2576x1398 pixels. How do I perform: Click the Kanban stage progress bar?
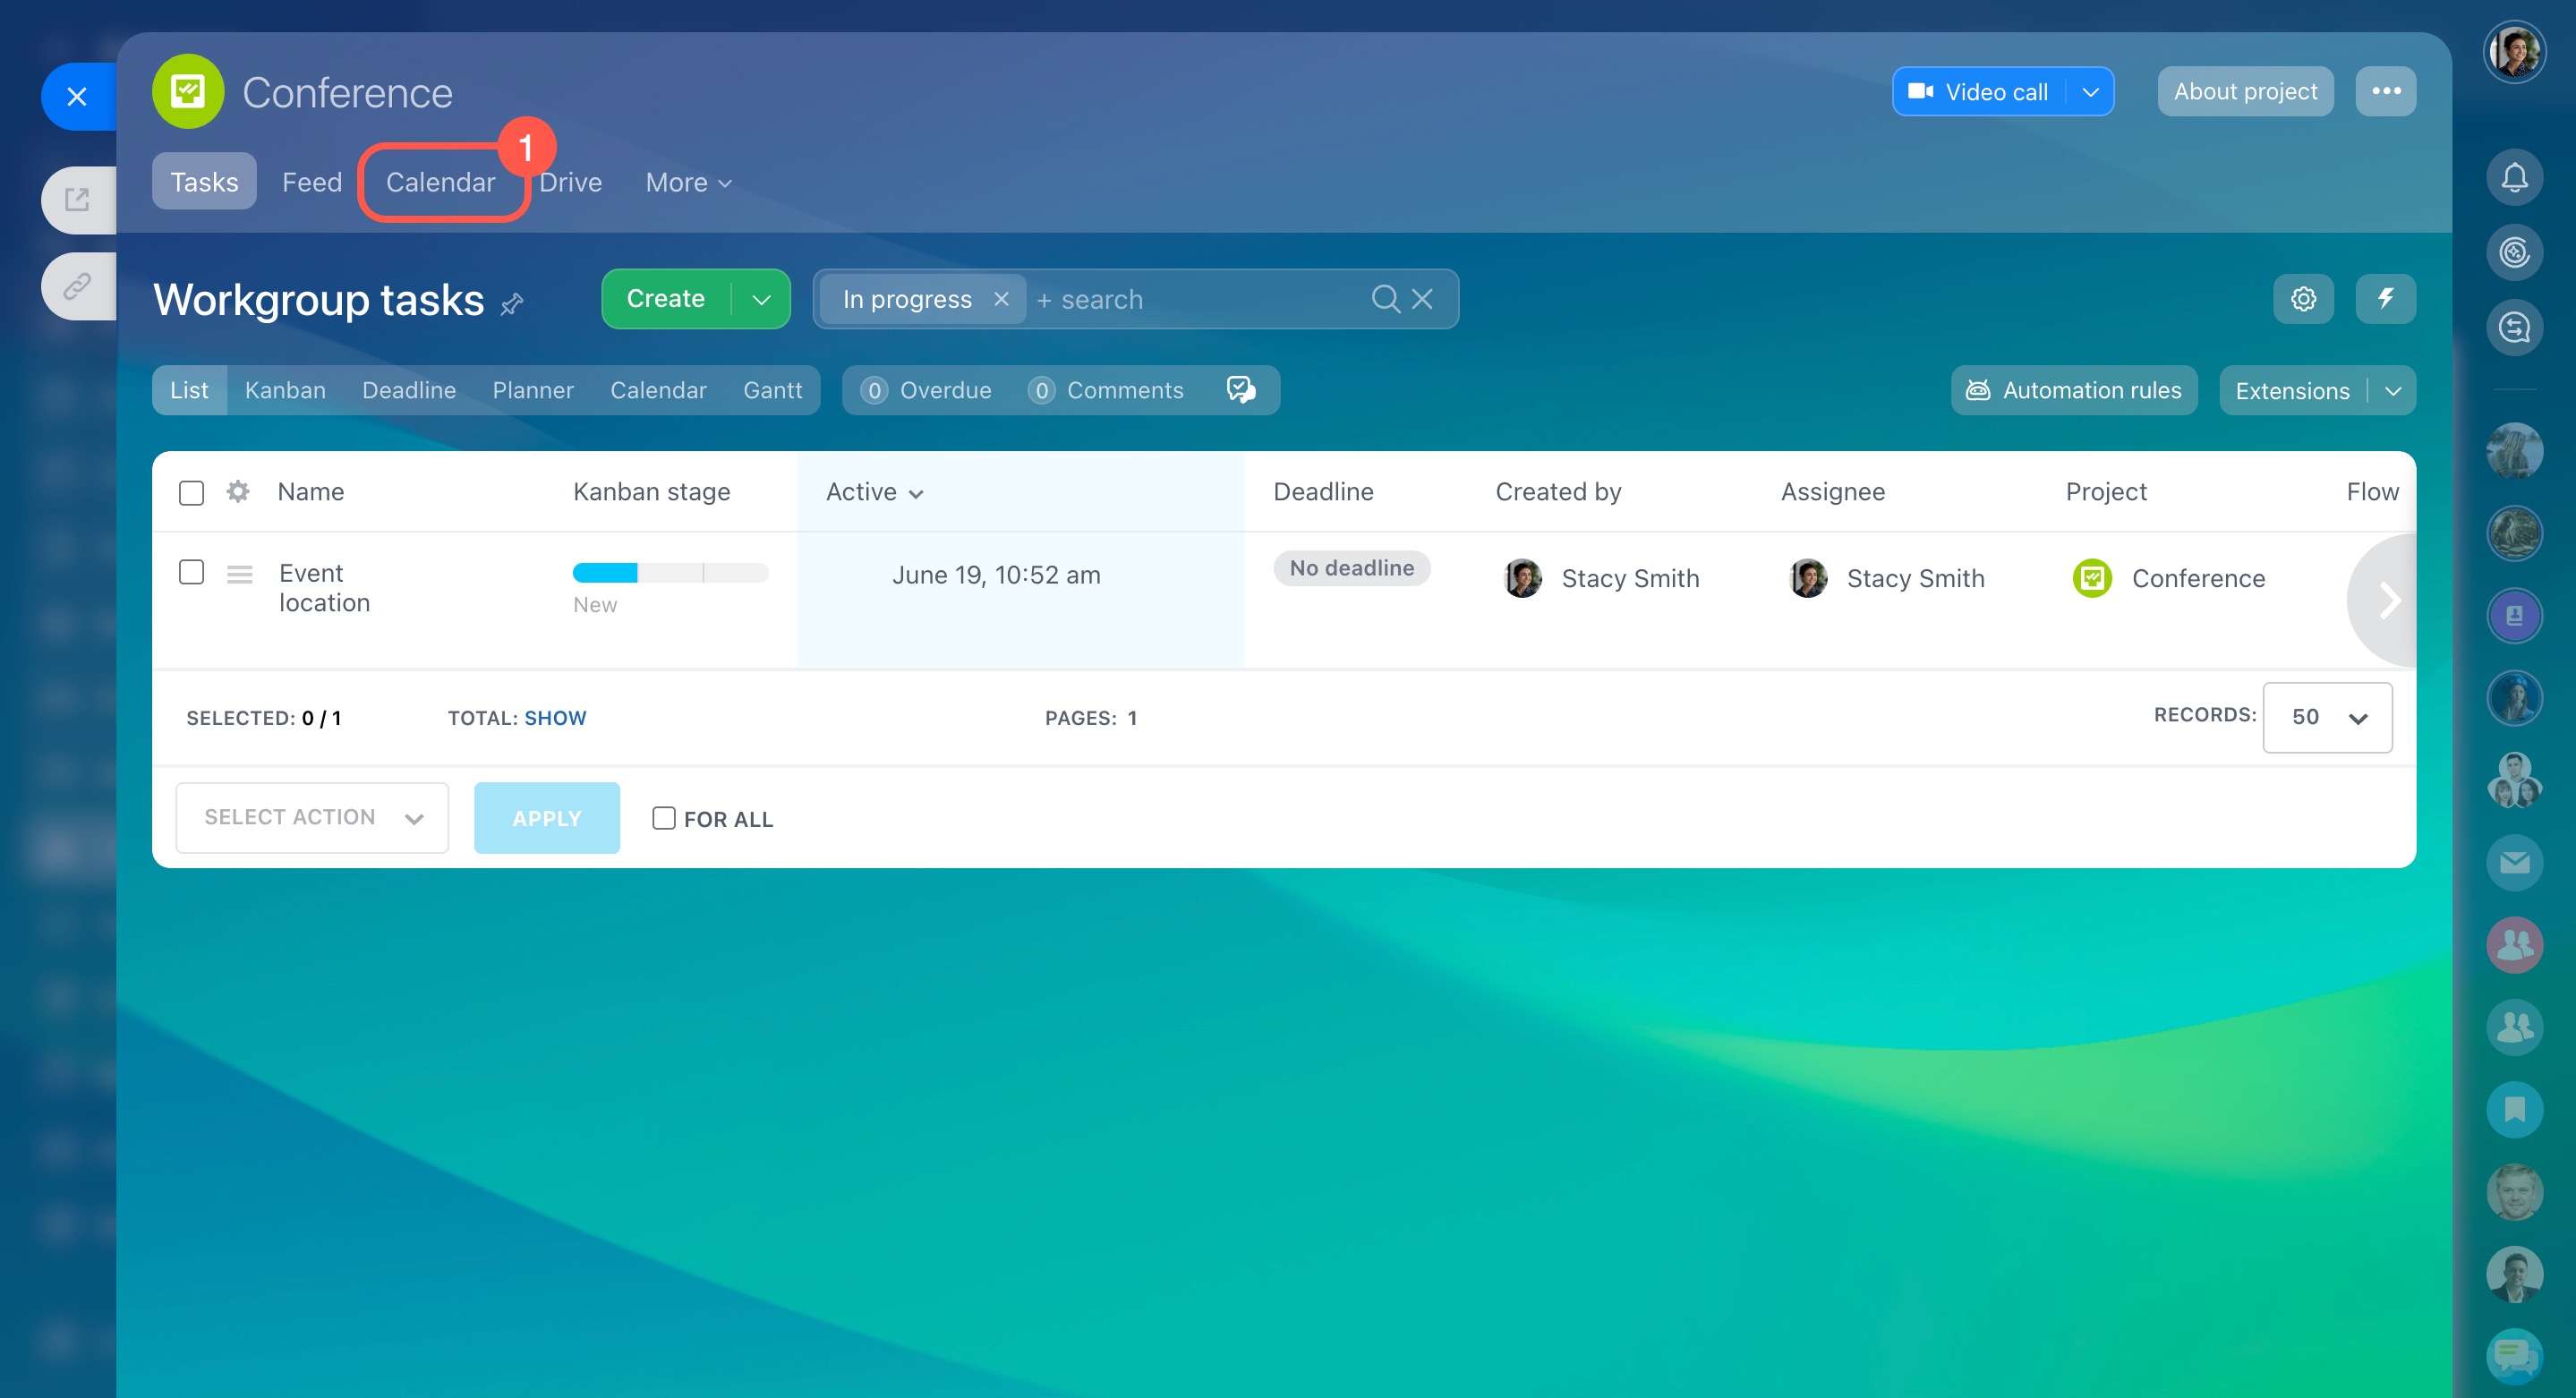[x=669, y=573]
